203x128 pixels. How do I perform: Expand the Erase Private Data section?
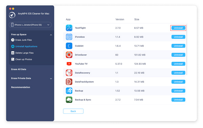coord(51,79)
